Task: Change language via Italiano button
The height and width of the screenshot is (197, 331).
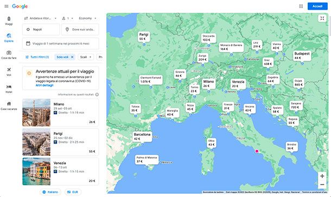Action: coord(50,192)
